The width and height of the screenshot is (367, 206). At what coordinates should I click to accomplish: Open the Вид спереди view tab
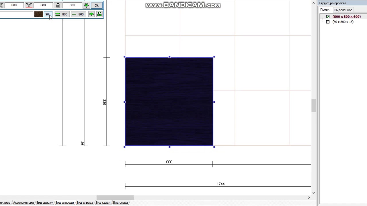click(65, 203)
